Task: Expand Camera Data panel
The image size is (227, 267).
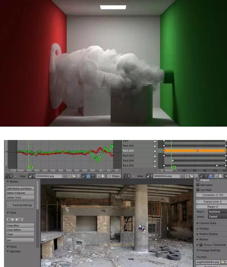Action: (198, 223)
